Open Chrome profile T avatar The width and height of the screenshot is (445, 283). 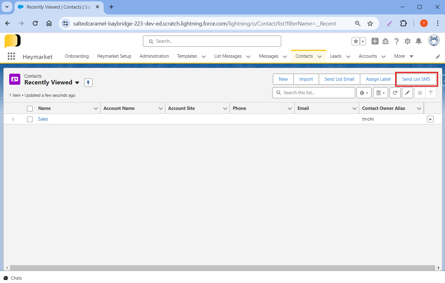(424, 23)
